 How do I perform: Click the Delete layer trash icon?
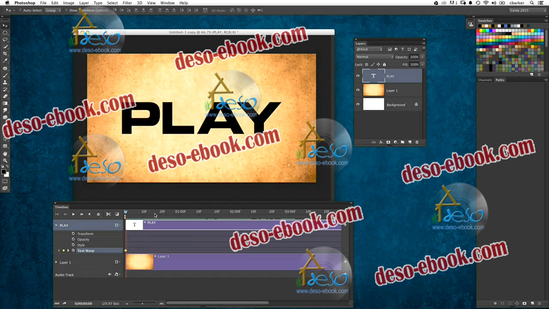[x=417, y=142]
